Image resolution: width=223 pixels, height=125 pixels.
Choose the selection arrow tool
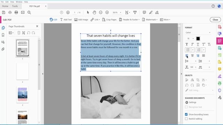click(x=88, y=12)
